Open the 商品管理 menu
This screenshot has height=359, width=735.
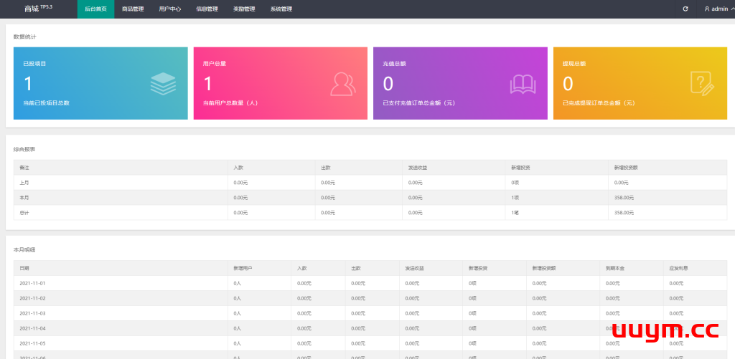coord(133,9)
